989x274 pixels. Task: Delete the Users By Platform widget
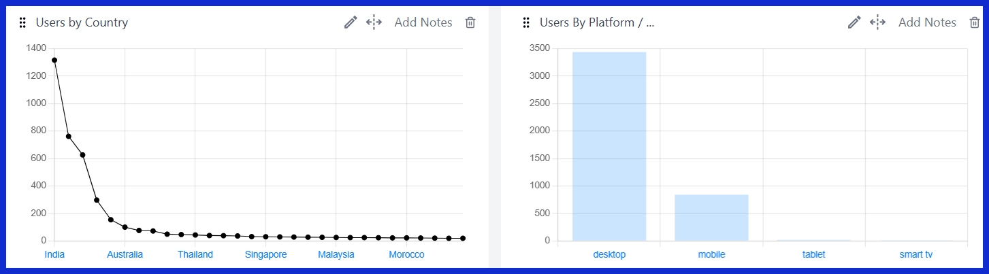click(974, 22)
